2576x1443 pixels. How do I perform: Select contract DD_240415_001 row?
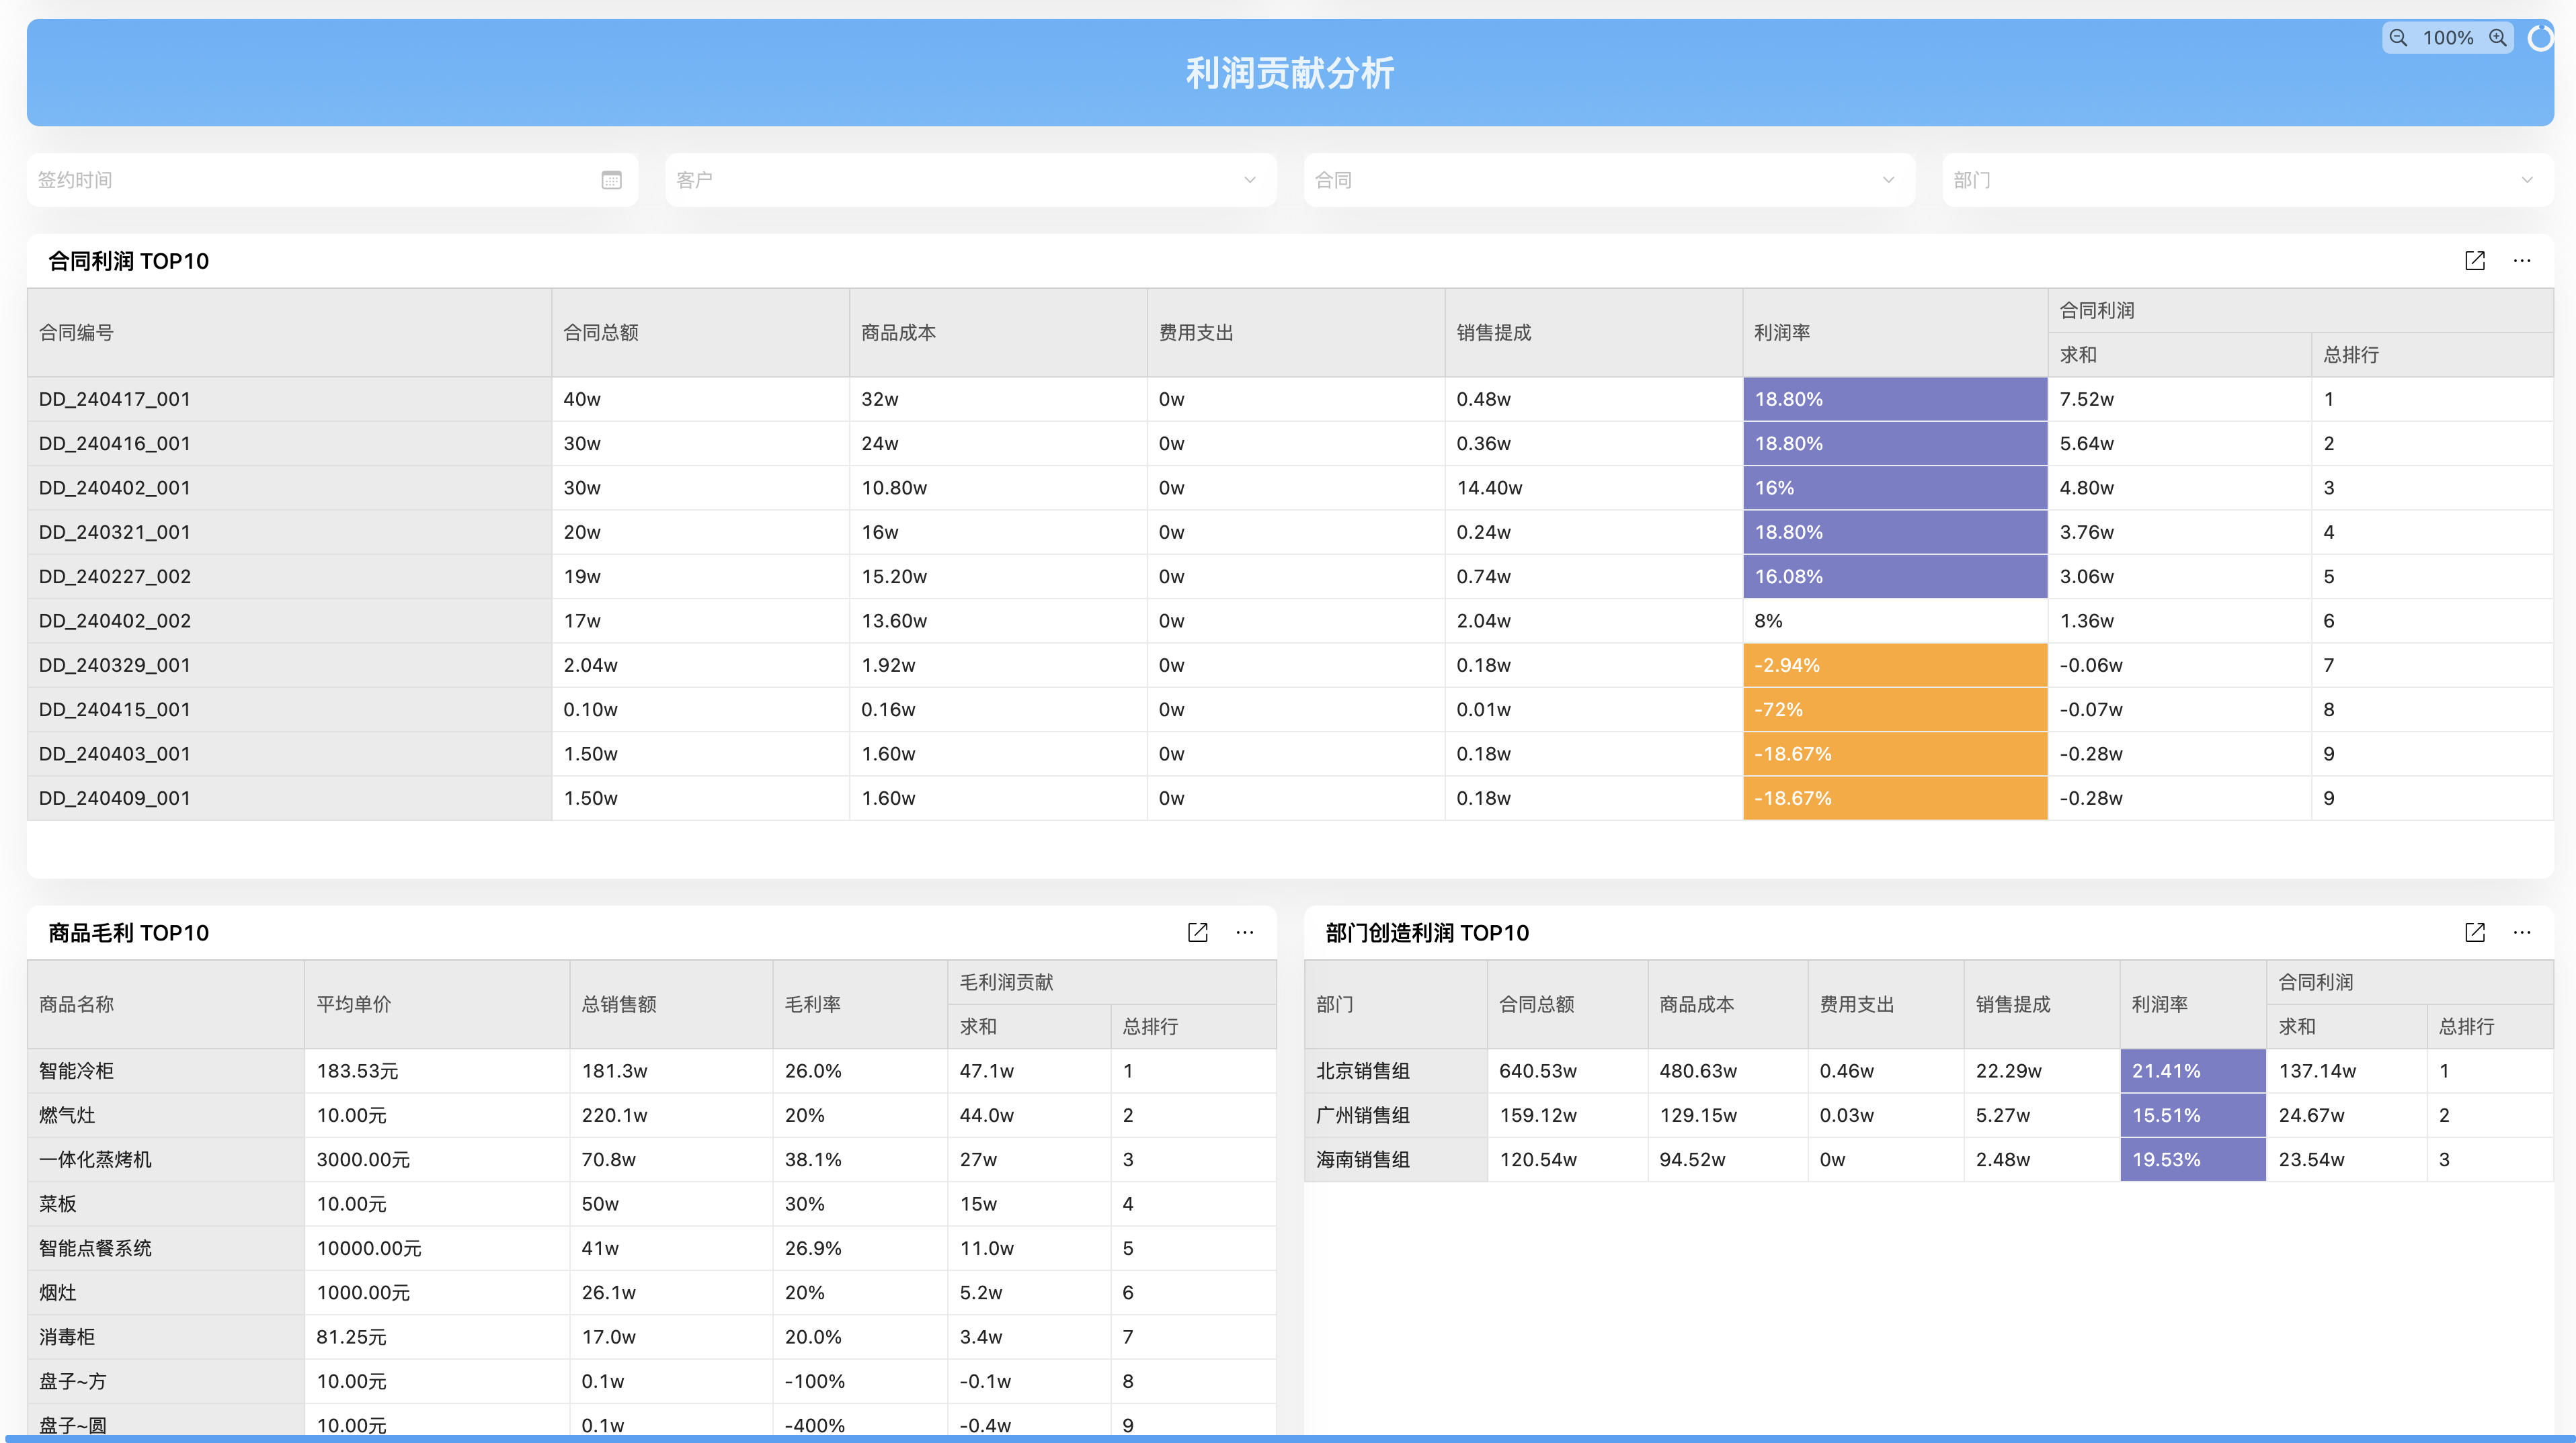tap(1290, 709)
